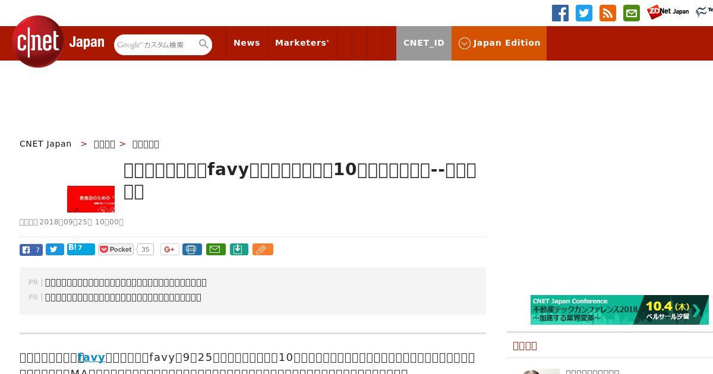Follow the favy link in article body
This screenshot has width=713, height=374.
[x=91, y=357]
